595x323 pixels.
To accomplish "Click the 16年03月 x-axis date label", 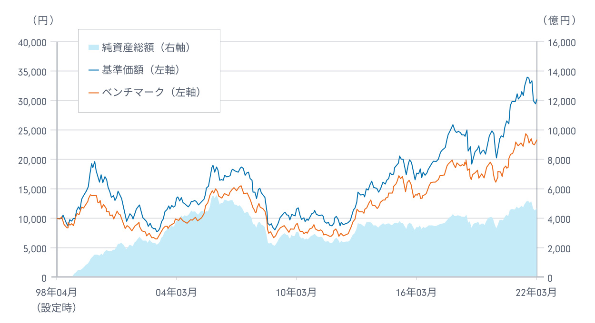I will click(x=416, y=293).
